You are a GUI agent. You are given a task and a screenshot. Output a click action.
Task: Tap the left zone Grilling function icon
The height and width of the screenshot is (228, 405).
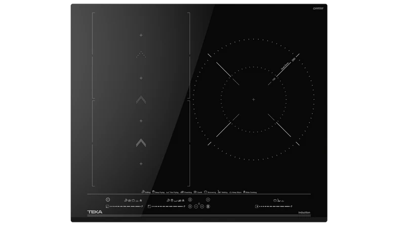pyautogui.click(x=126, y=200)
